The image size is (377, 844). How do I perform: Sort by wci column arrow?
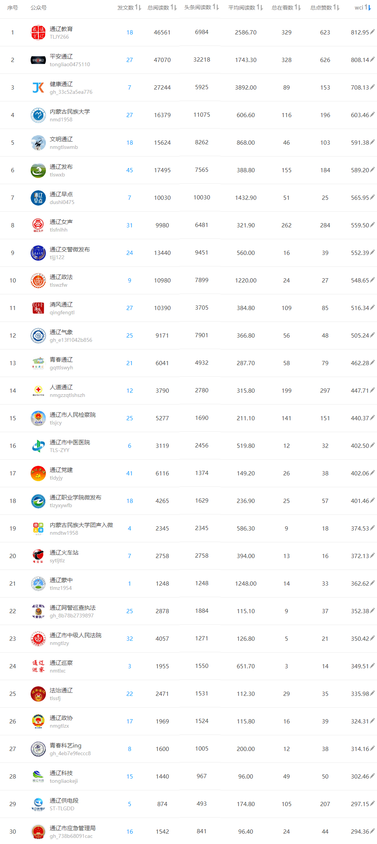click(x=368, y=7)
